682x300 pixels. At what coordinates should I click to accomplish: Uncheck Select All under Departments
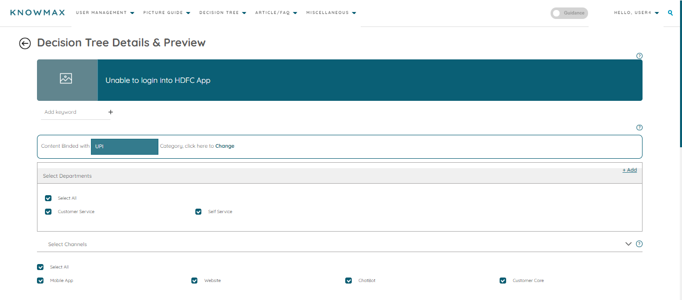click(x=48, y=198)
